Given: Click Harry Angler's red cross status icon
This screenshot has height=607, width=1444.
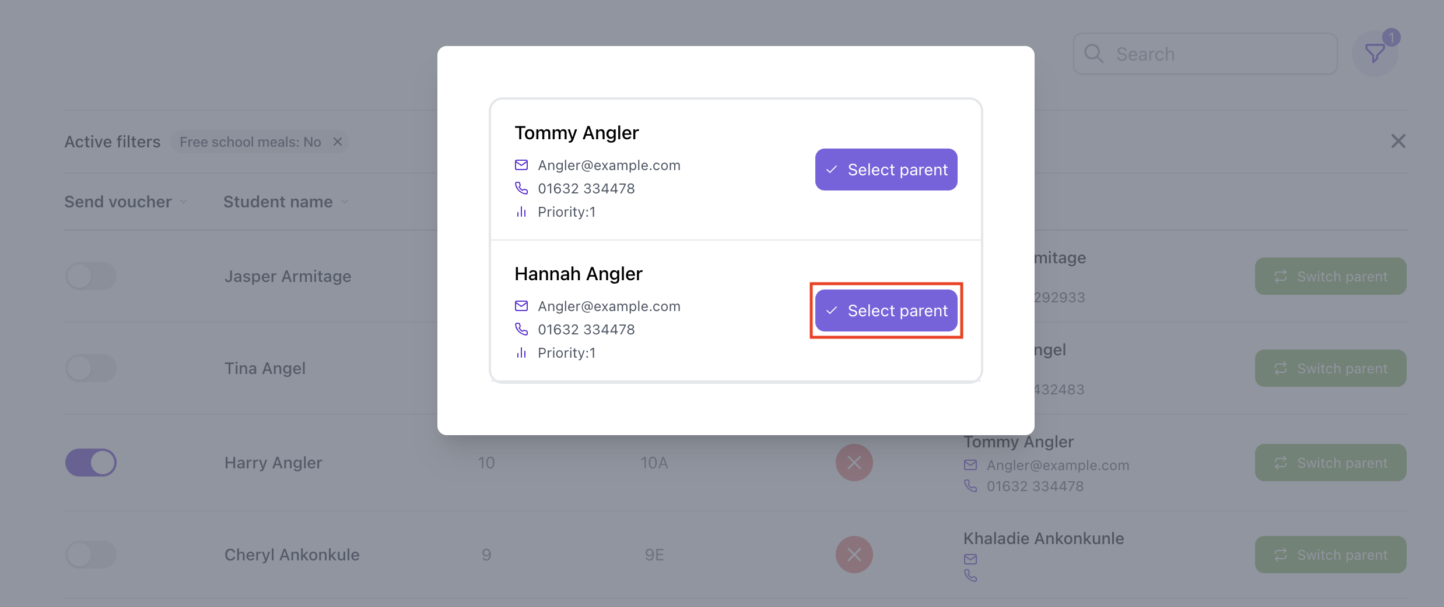Looking at the screenshot, I should [854, 463].
